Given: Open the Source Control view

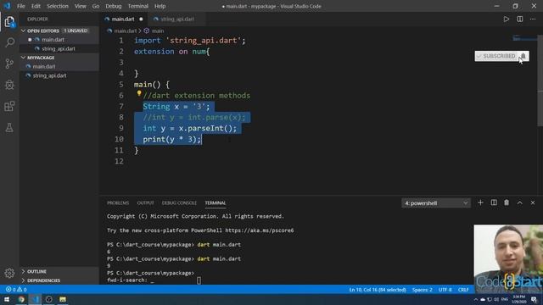Looking at the screenshot, I should point(9,64).
